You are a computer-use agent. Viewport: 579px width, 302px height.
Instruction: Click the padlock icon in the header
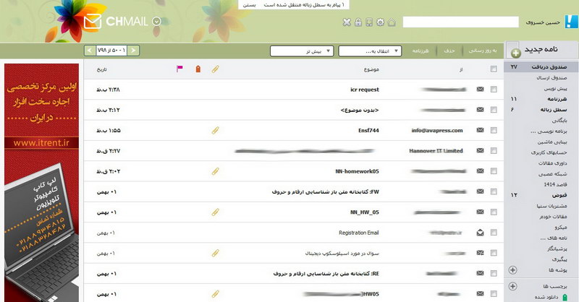pos(358,22)
